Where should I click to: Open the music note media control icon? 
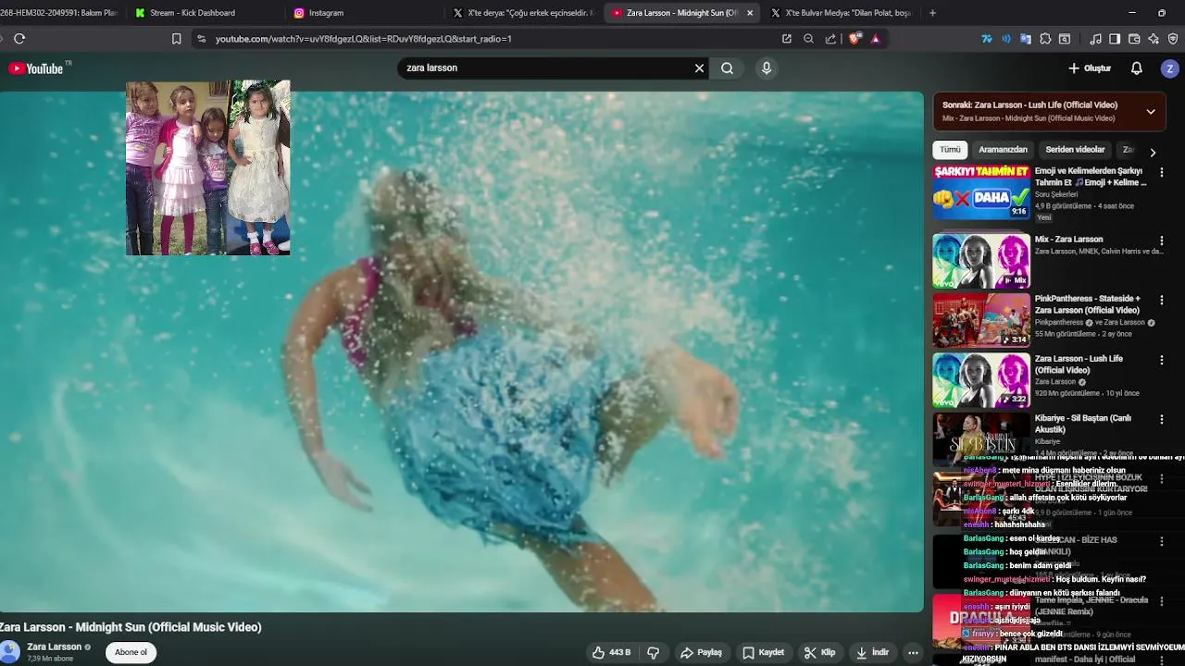1096,39
